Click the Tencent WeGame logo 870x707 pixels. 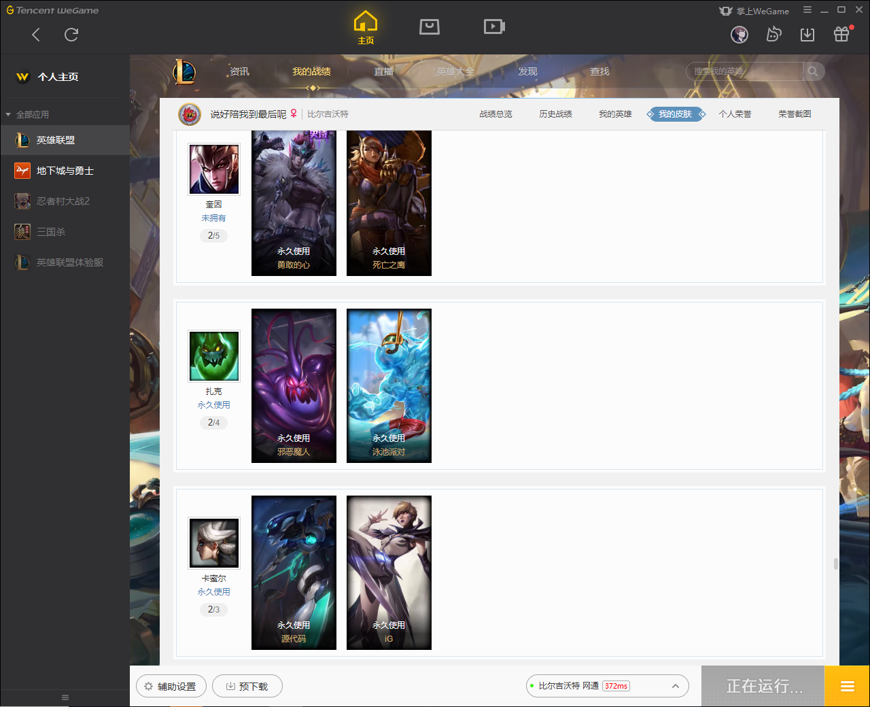click(52, 10)
